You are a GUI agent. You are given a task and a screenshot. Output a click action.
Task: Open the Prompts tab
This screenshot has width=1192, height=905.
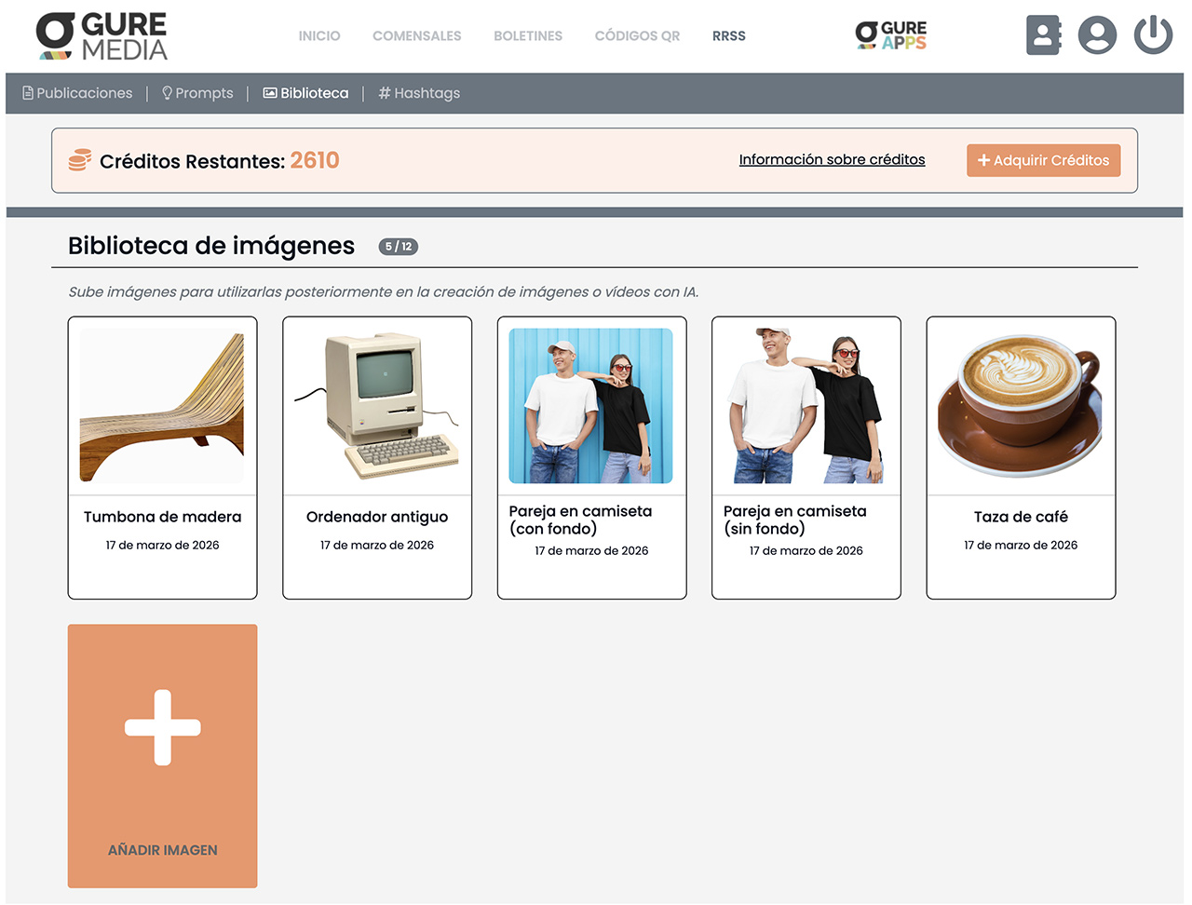(x=197, y=93)
